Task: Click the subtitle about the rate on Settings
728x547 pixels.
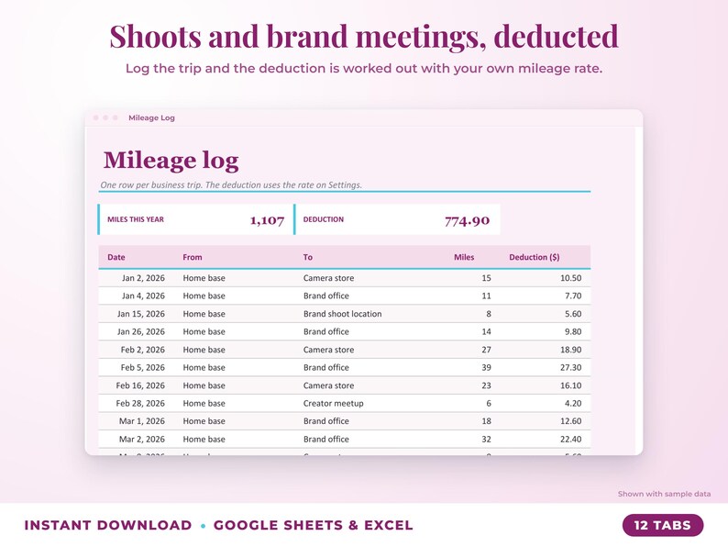Action: [x=231, y=184]
